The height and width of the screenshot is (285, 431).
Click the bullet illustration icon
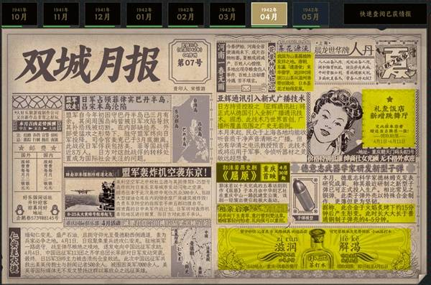click(x=305, y=197)
